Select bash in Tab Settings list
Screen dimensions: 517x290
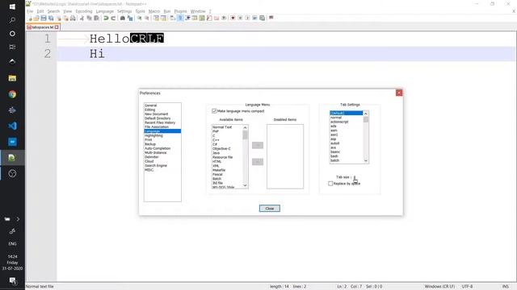tap(347, 156)
